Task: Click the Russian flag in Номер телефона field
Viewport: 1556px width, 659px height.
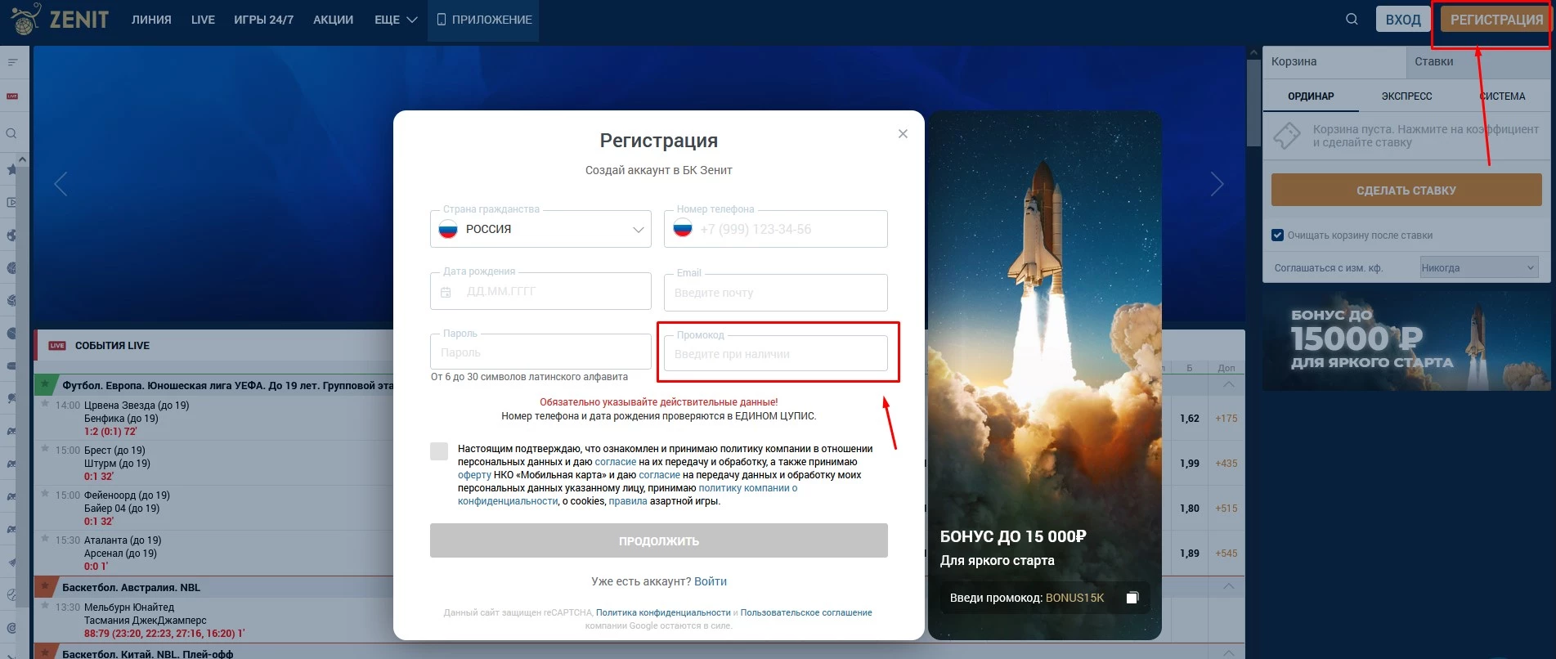Action: pos(683,229)
